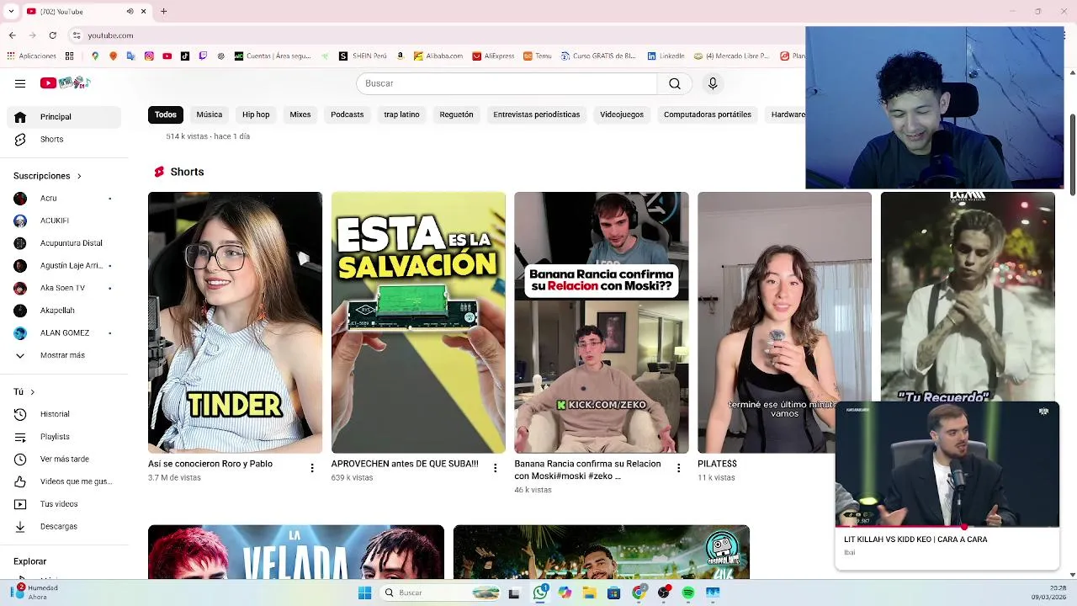
Task: Open the TikTok bookmark icon
Action: click(x=185, y=56)
